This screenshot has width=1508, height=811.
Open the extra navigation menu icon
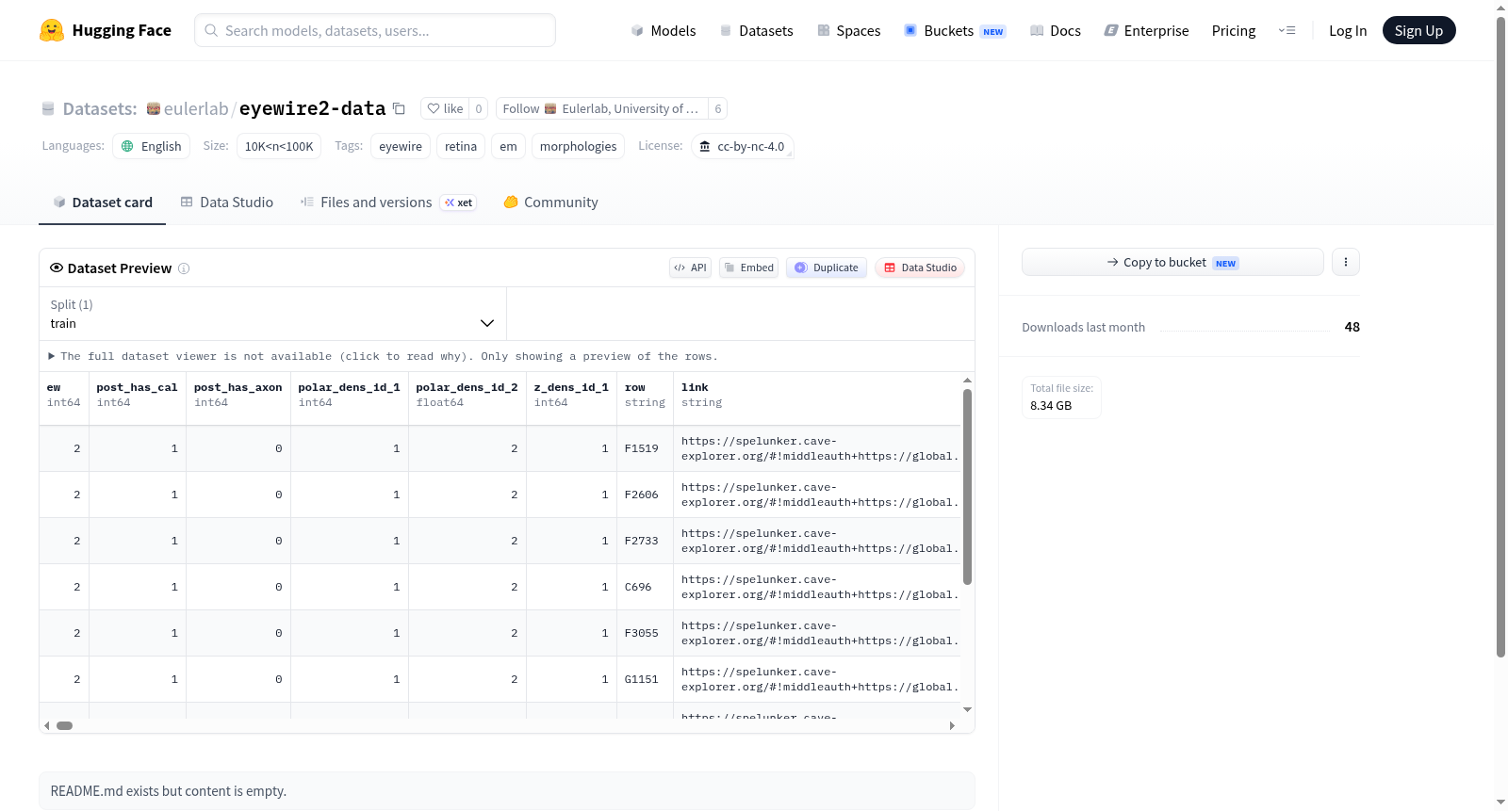1287,30
